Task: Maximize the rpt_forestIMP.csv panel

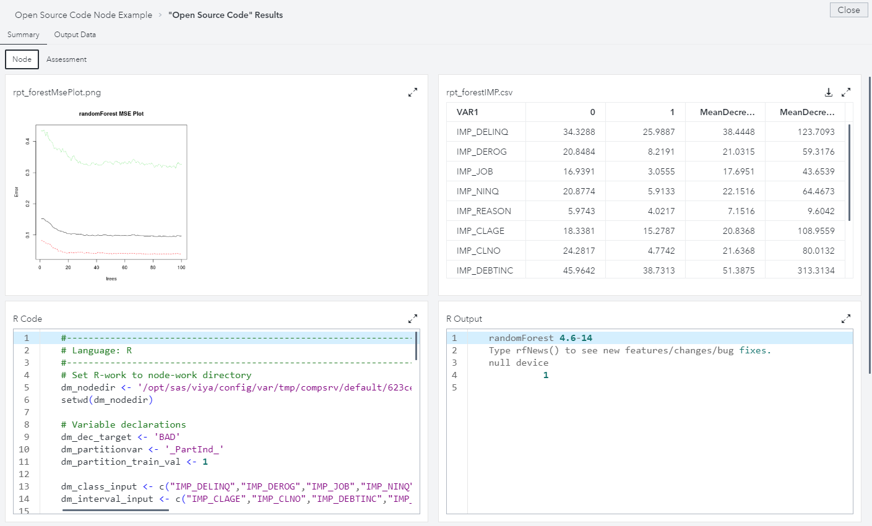Action: pos(846,92)
